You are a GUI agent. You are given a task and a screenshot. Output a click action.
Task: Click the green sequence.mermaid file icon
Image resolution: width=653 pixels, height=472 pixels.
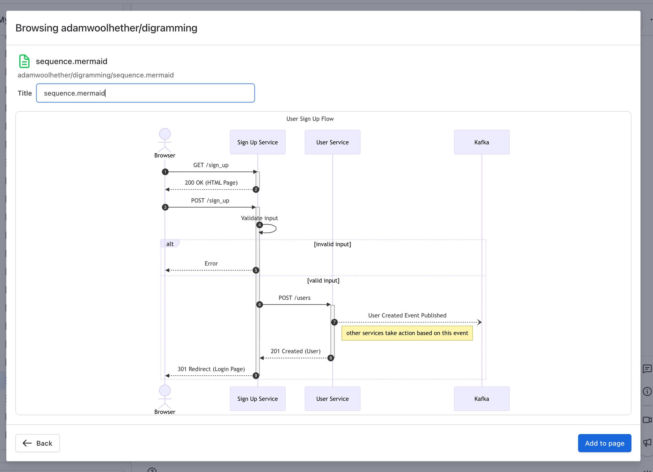pyautogui.click(x=24, y=61)
